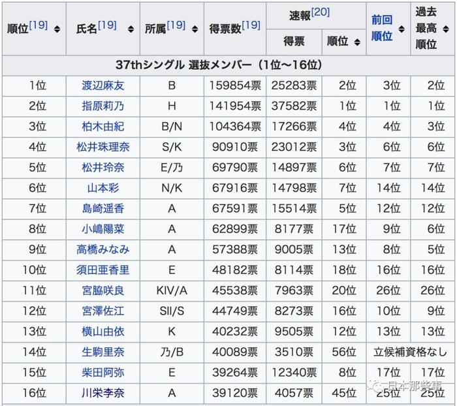Select affiliation cell 乃/B

click(x=172, y=352)
